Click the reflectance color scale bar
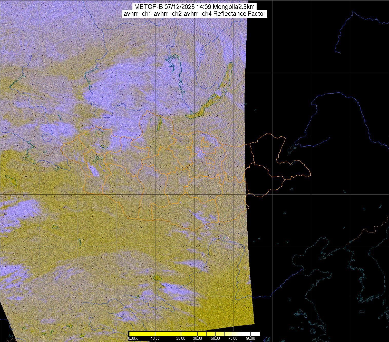 [194, 334]
